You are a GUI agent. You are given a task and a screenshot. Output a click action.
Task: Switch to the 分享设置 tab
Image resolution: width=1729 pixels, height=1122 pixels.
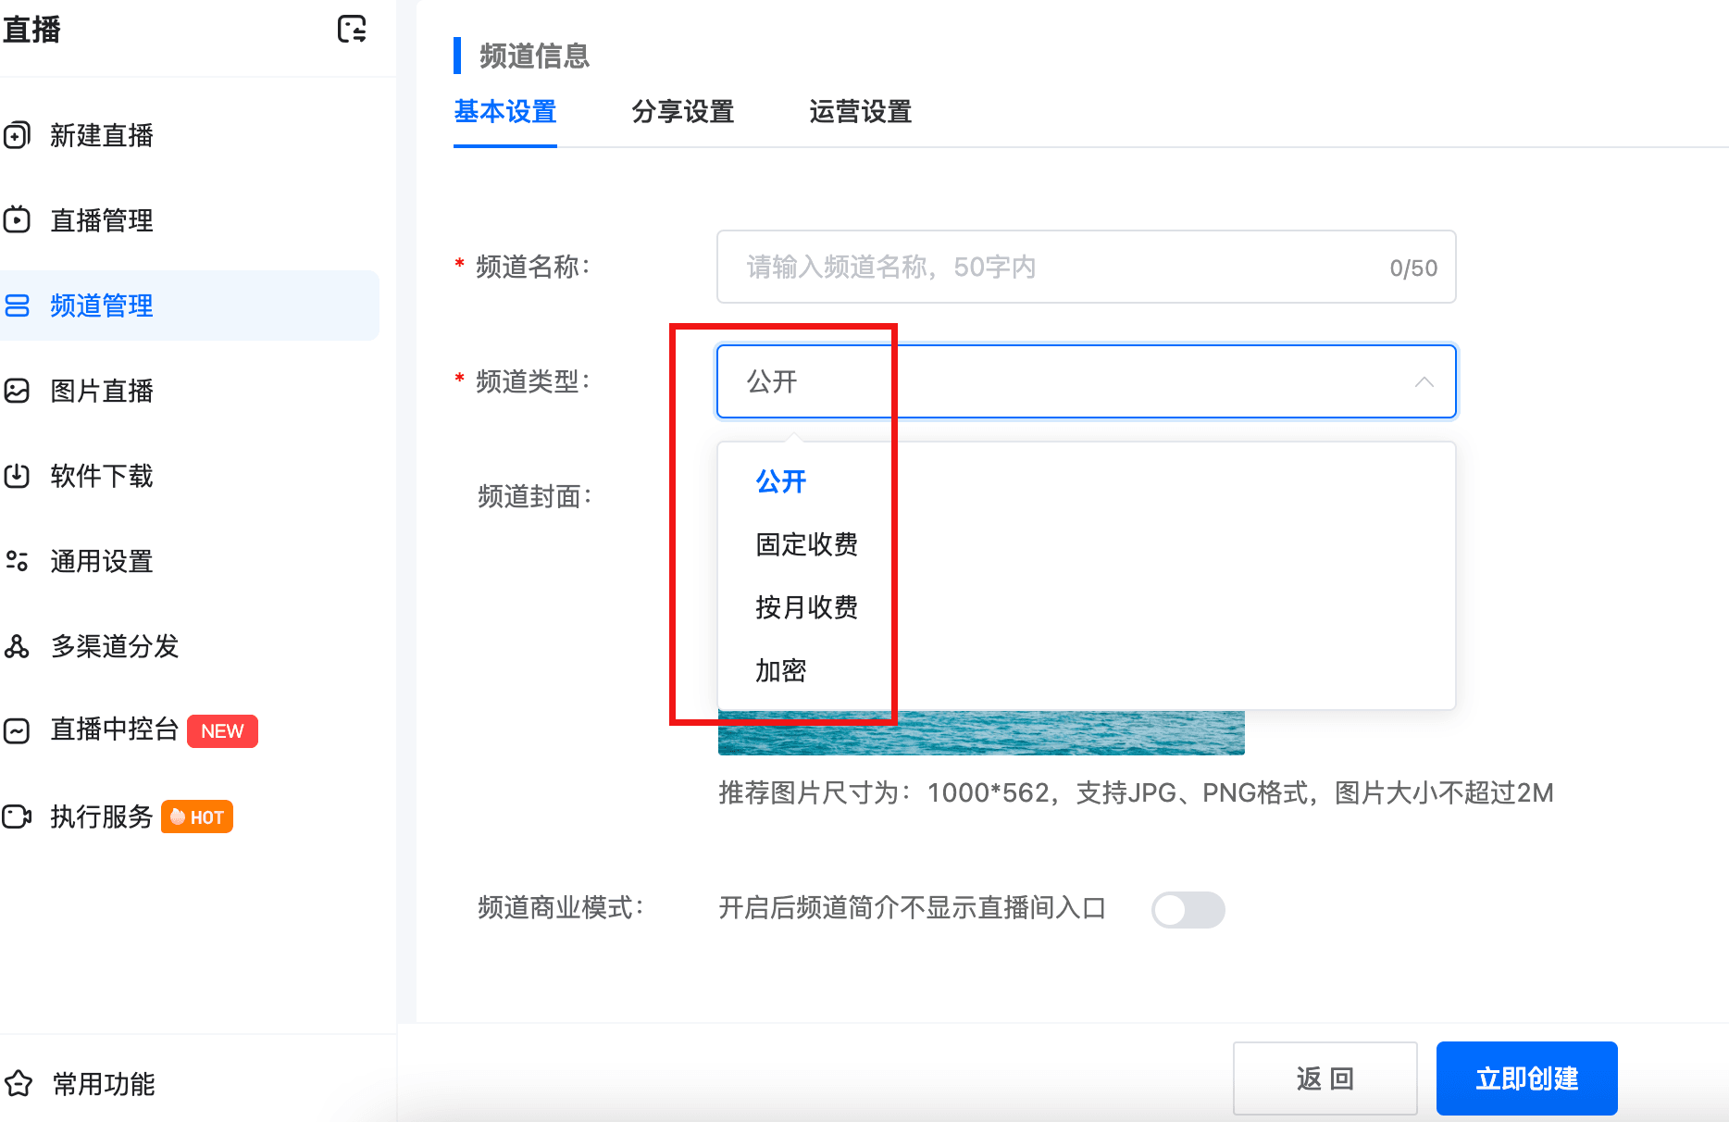click(683, 112)
